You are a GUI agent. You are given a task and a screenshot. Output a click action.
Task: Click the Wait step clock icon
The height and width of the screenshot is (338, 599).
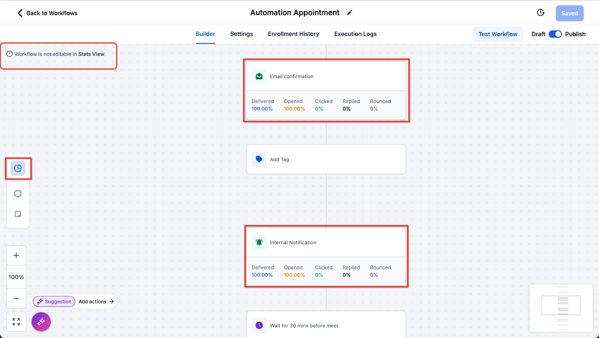click(259, 325)
